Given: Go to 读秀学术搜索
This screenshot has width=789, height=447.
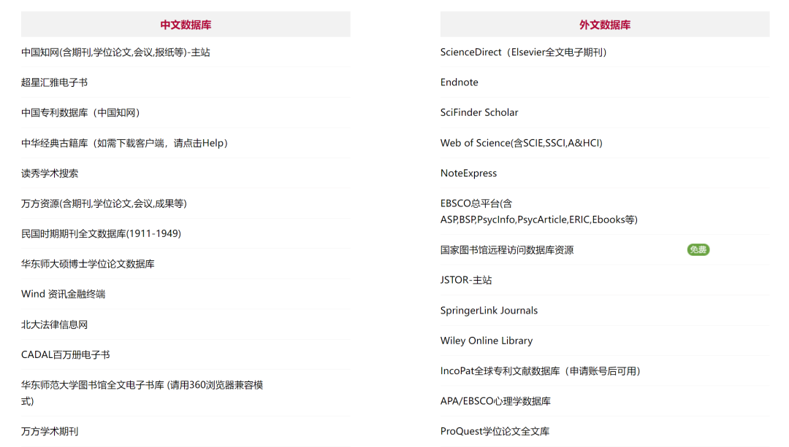Looking at the screenshot, I should point(50,174).
